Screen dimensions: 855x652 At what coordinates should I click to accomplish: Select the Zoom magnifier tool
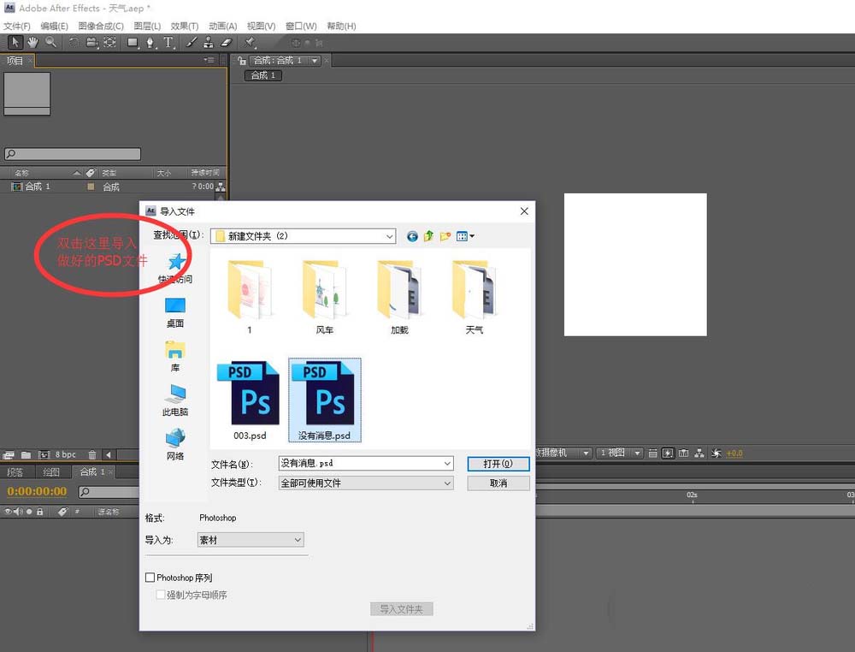coord(51,42)
